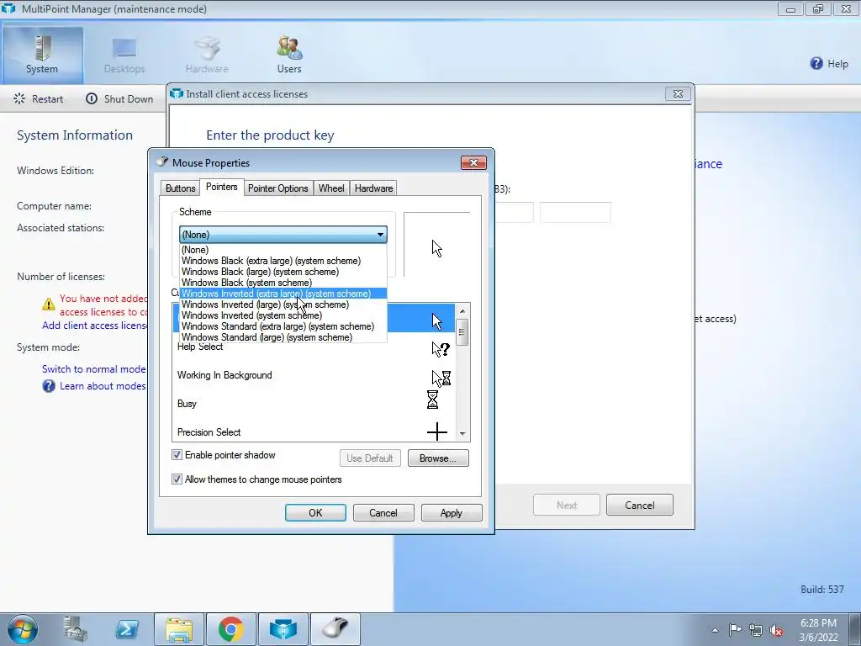This screenshot has height=646, width=861.
Task: Click the cursor list scroll up arrow
Action: tap(462, 311)
